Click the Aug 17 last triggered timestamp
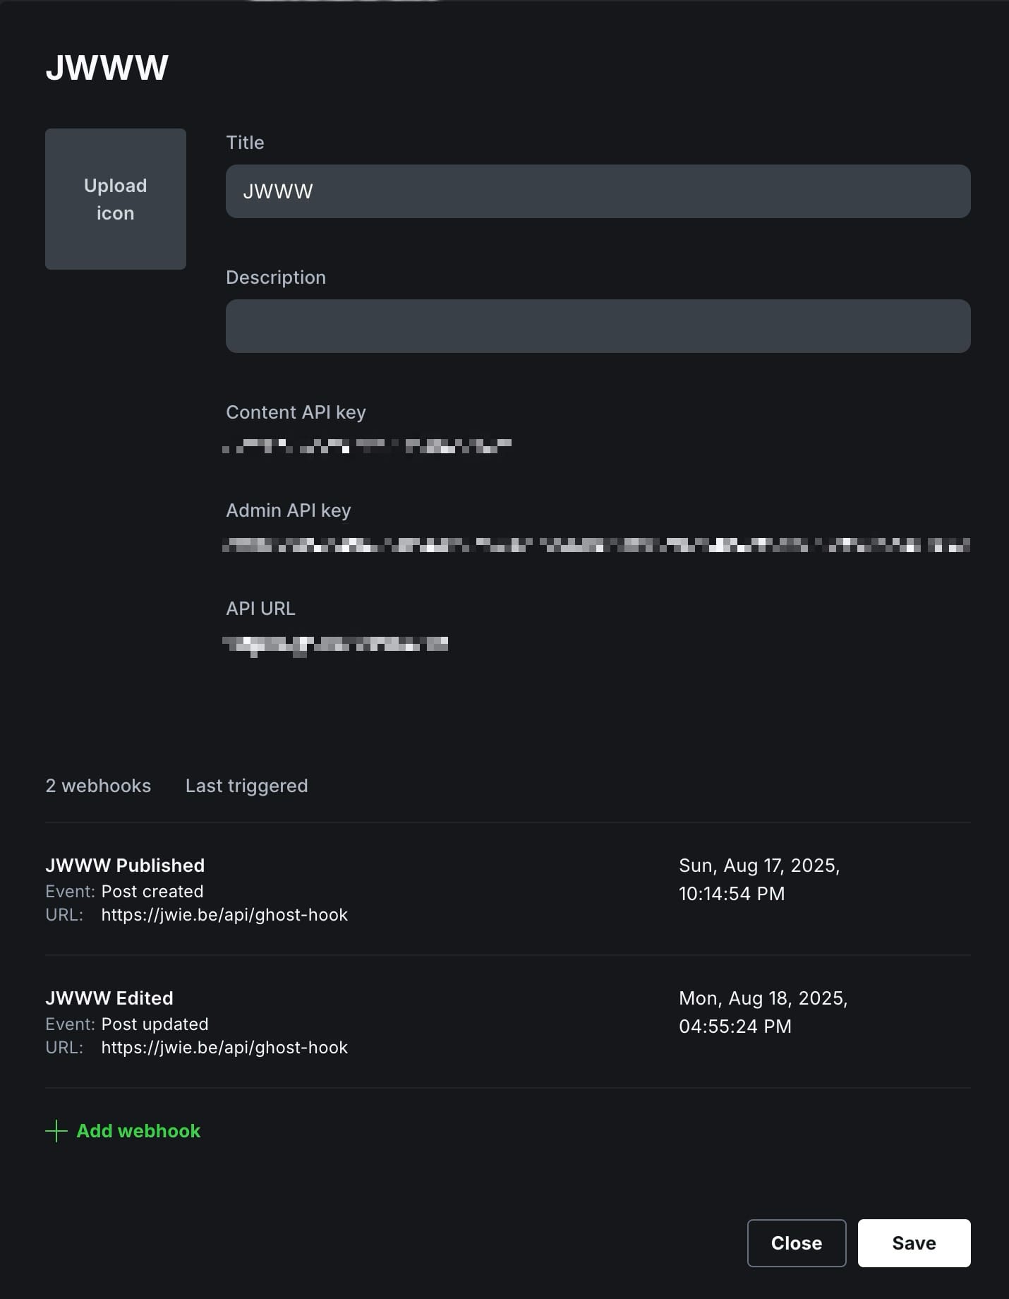 pos(759,880)
